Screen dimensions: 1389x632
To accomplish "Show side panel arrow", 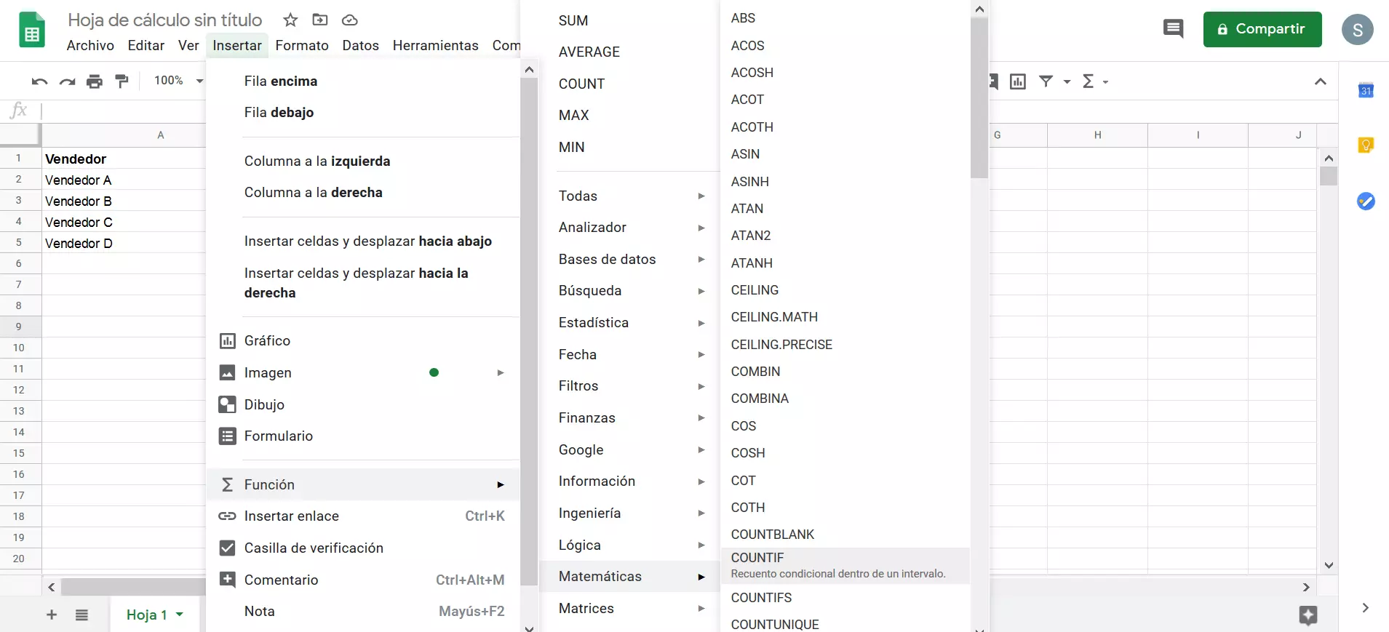I will pos(1366,608).
